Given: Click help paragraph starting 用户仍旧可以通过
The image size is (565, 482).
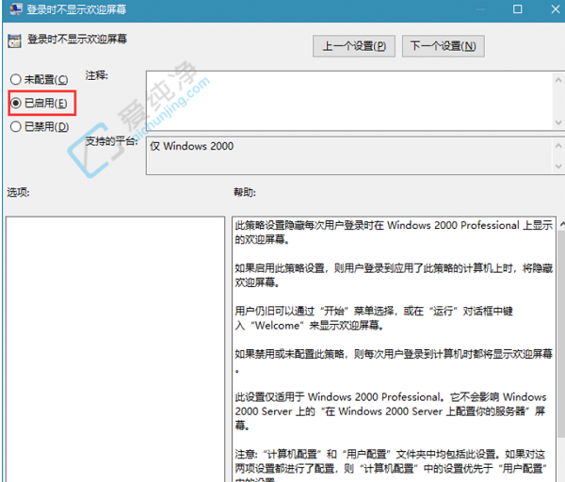Looking at the screenshot, I should 374,318.
